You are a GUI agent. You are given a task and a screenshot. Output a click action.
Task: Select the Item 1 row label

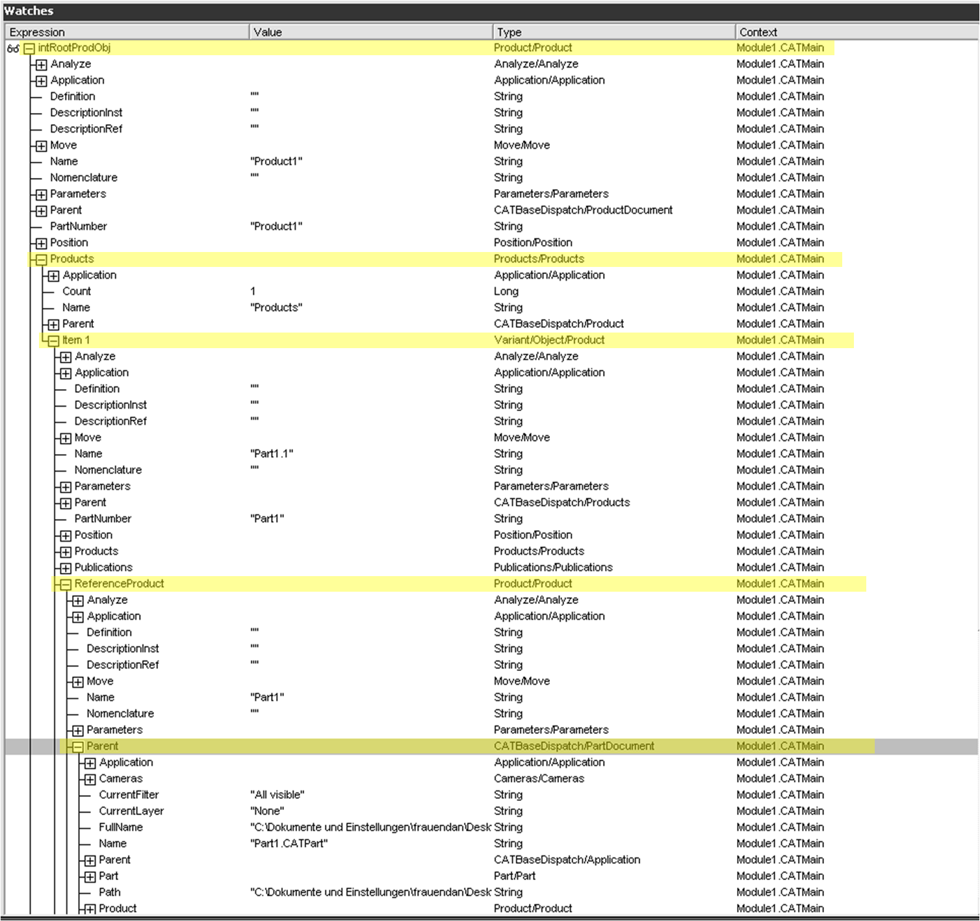tap(76, 340)
